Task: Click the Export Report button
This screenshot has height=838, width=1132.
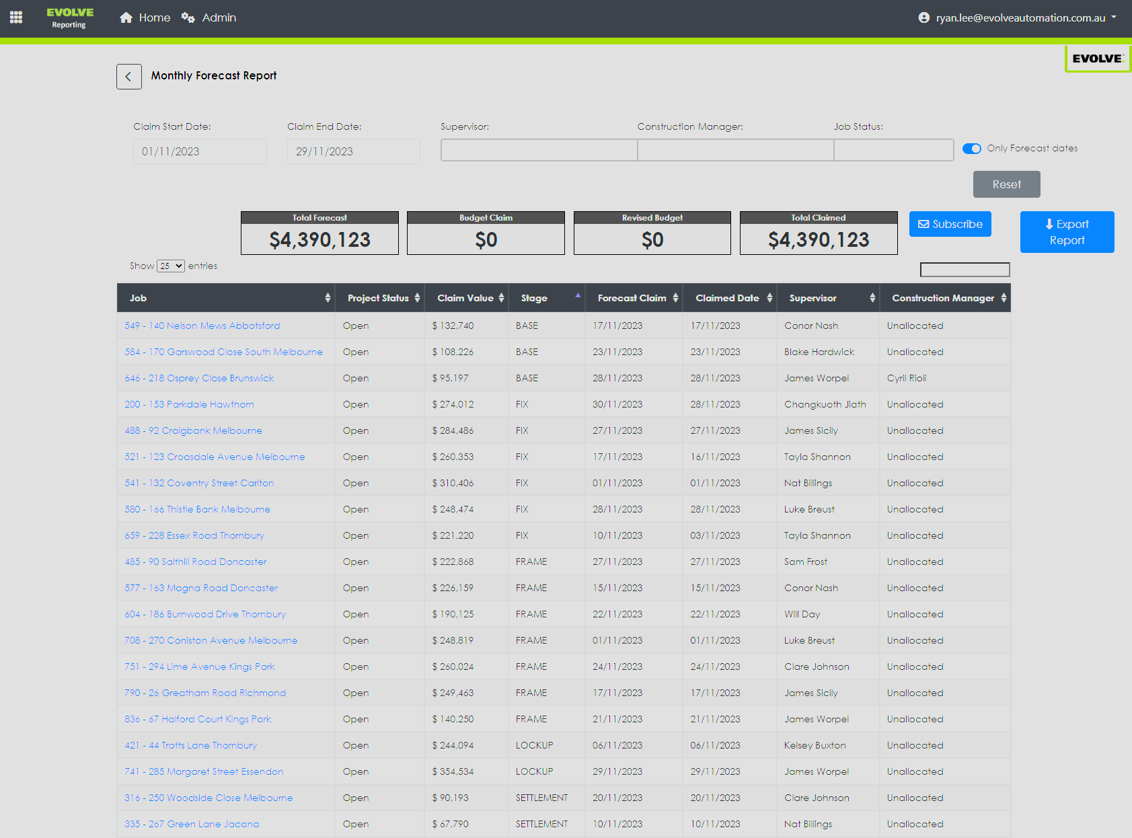Action: 1067,232
